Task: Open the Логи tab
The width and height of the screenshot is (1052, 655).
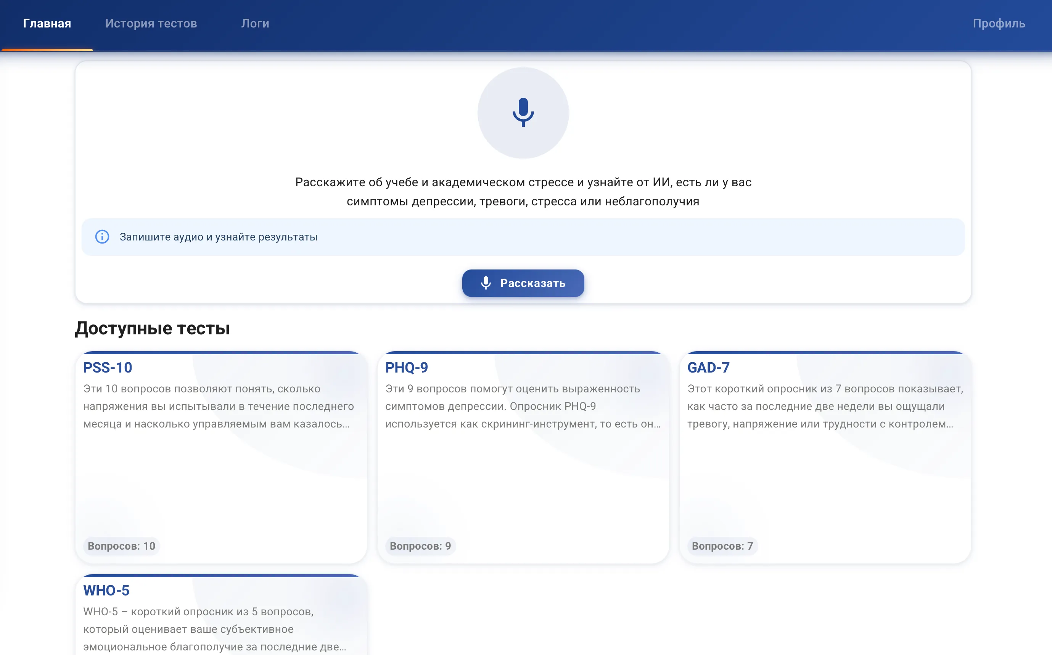Action: point(255,23)
